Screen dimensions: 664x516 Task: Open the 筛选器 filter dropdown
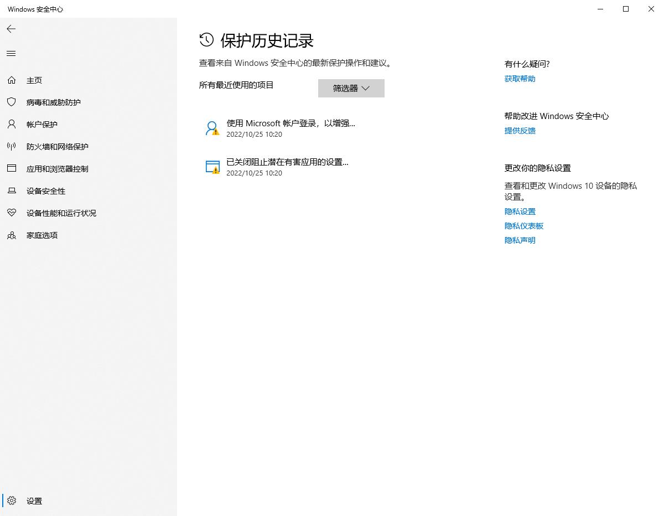[x=351, y=89]
